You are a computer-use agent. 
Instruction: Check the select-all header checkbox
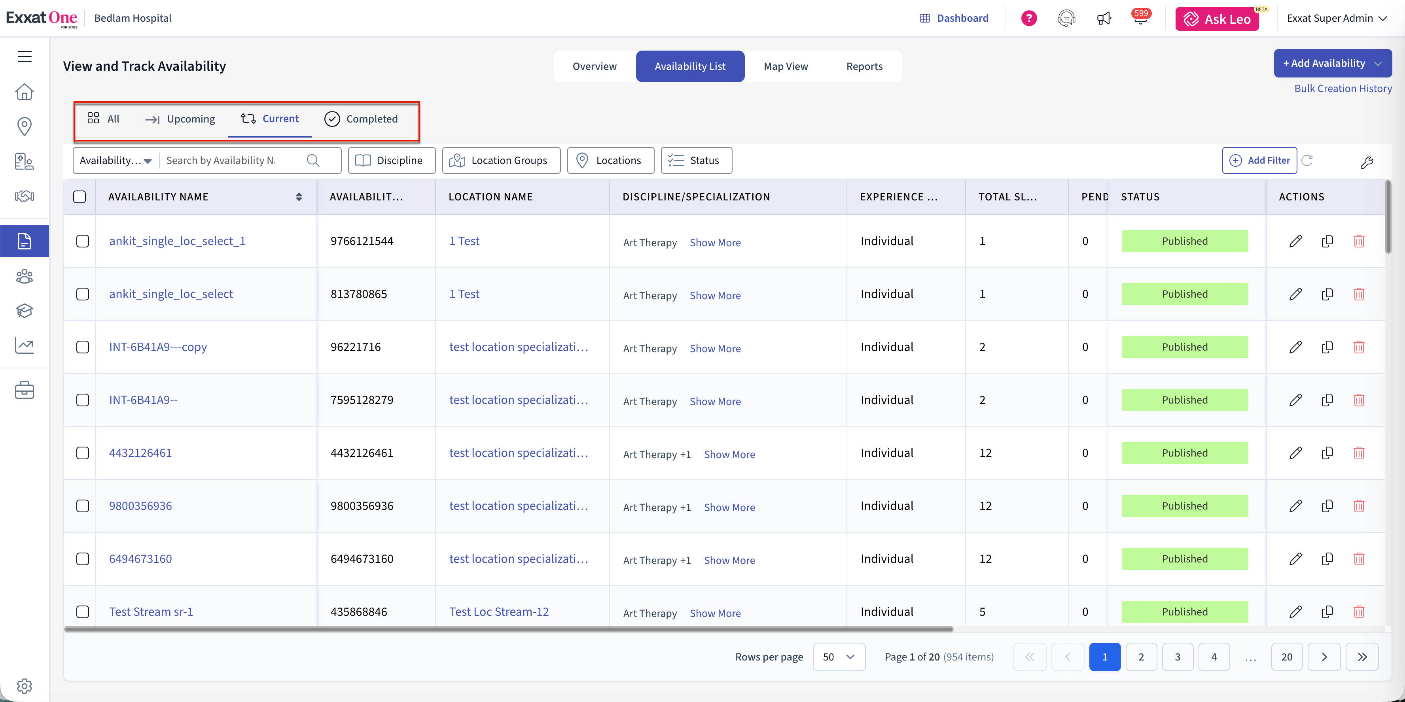coord(80,197)
